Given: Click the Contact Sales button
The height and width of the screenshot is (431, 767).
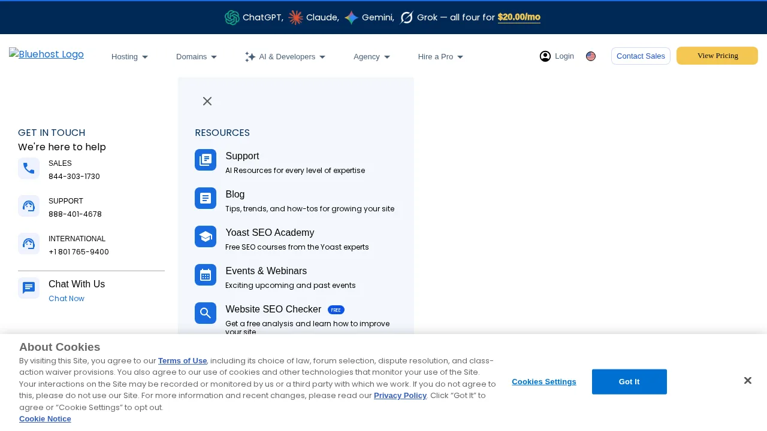Looking at the screenshot, I should (x=641, y=56).
